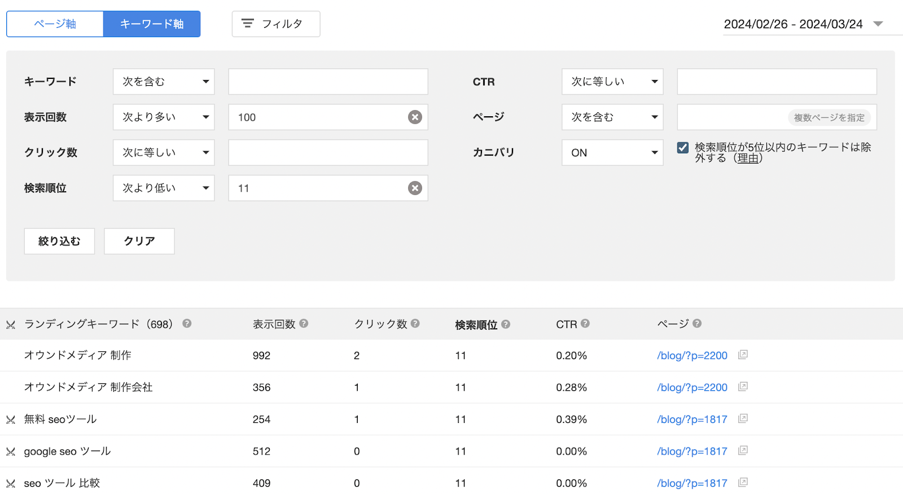Click the help icon beside ランディングキーワード header
This screenshot has height=494, width=903.
pos(187,324)
